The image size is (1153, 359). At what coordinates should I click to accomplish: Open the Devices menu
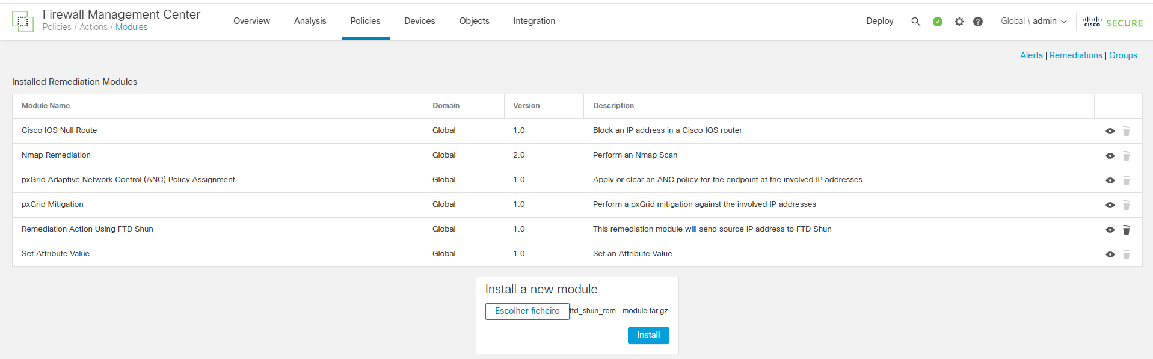click(x=419, y=21)
